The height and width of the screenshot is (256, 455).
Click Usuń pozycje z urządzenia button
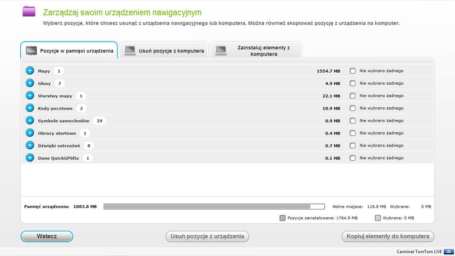click(207, 236)
